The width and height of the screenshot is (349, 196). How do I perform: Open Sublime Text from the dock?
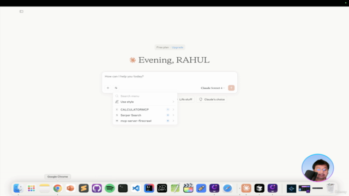tap(83, 188)
